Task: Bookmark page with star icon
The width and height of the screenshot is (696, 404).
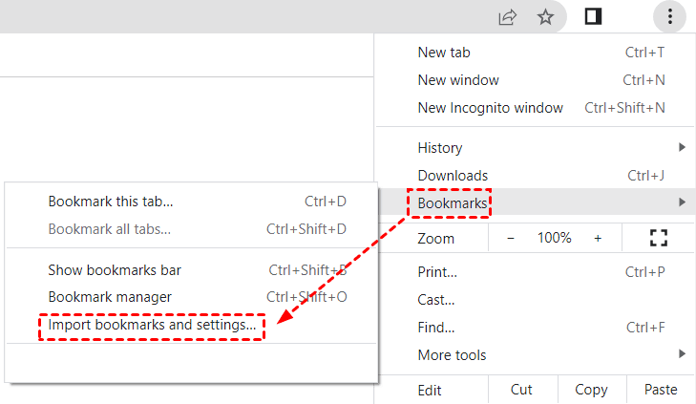Action: (x=545, y=17)
